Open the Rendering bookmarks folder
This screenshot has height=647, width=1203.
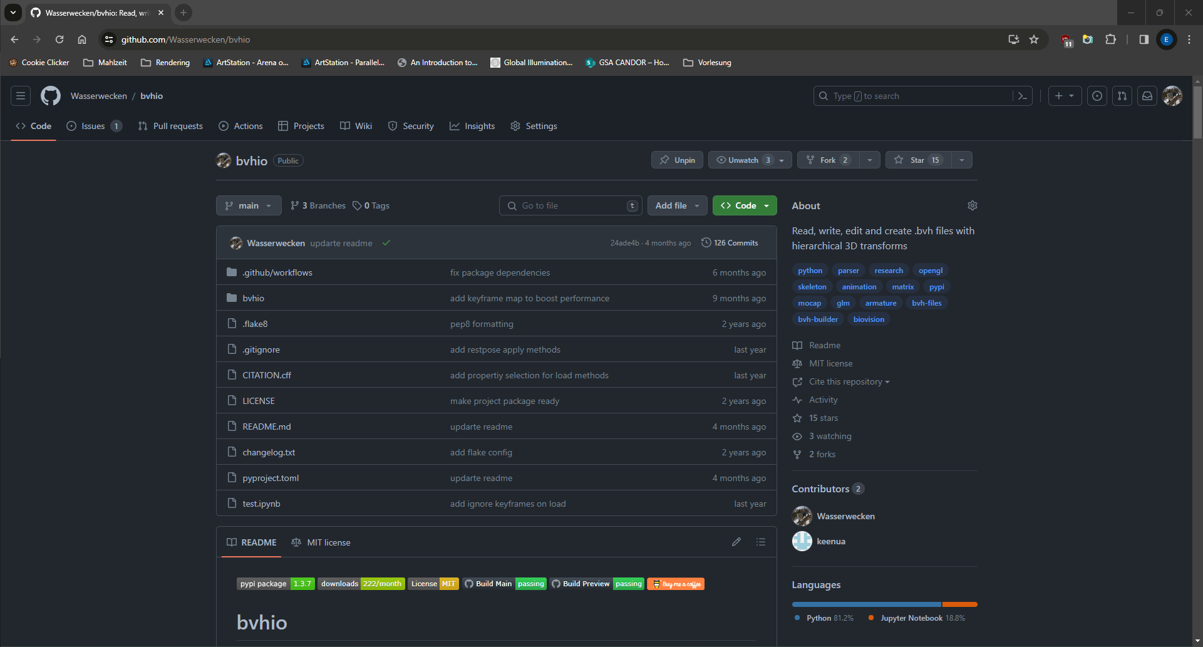click(x=165, y=63)
